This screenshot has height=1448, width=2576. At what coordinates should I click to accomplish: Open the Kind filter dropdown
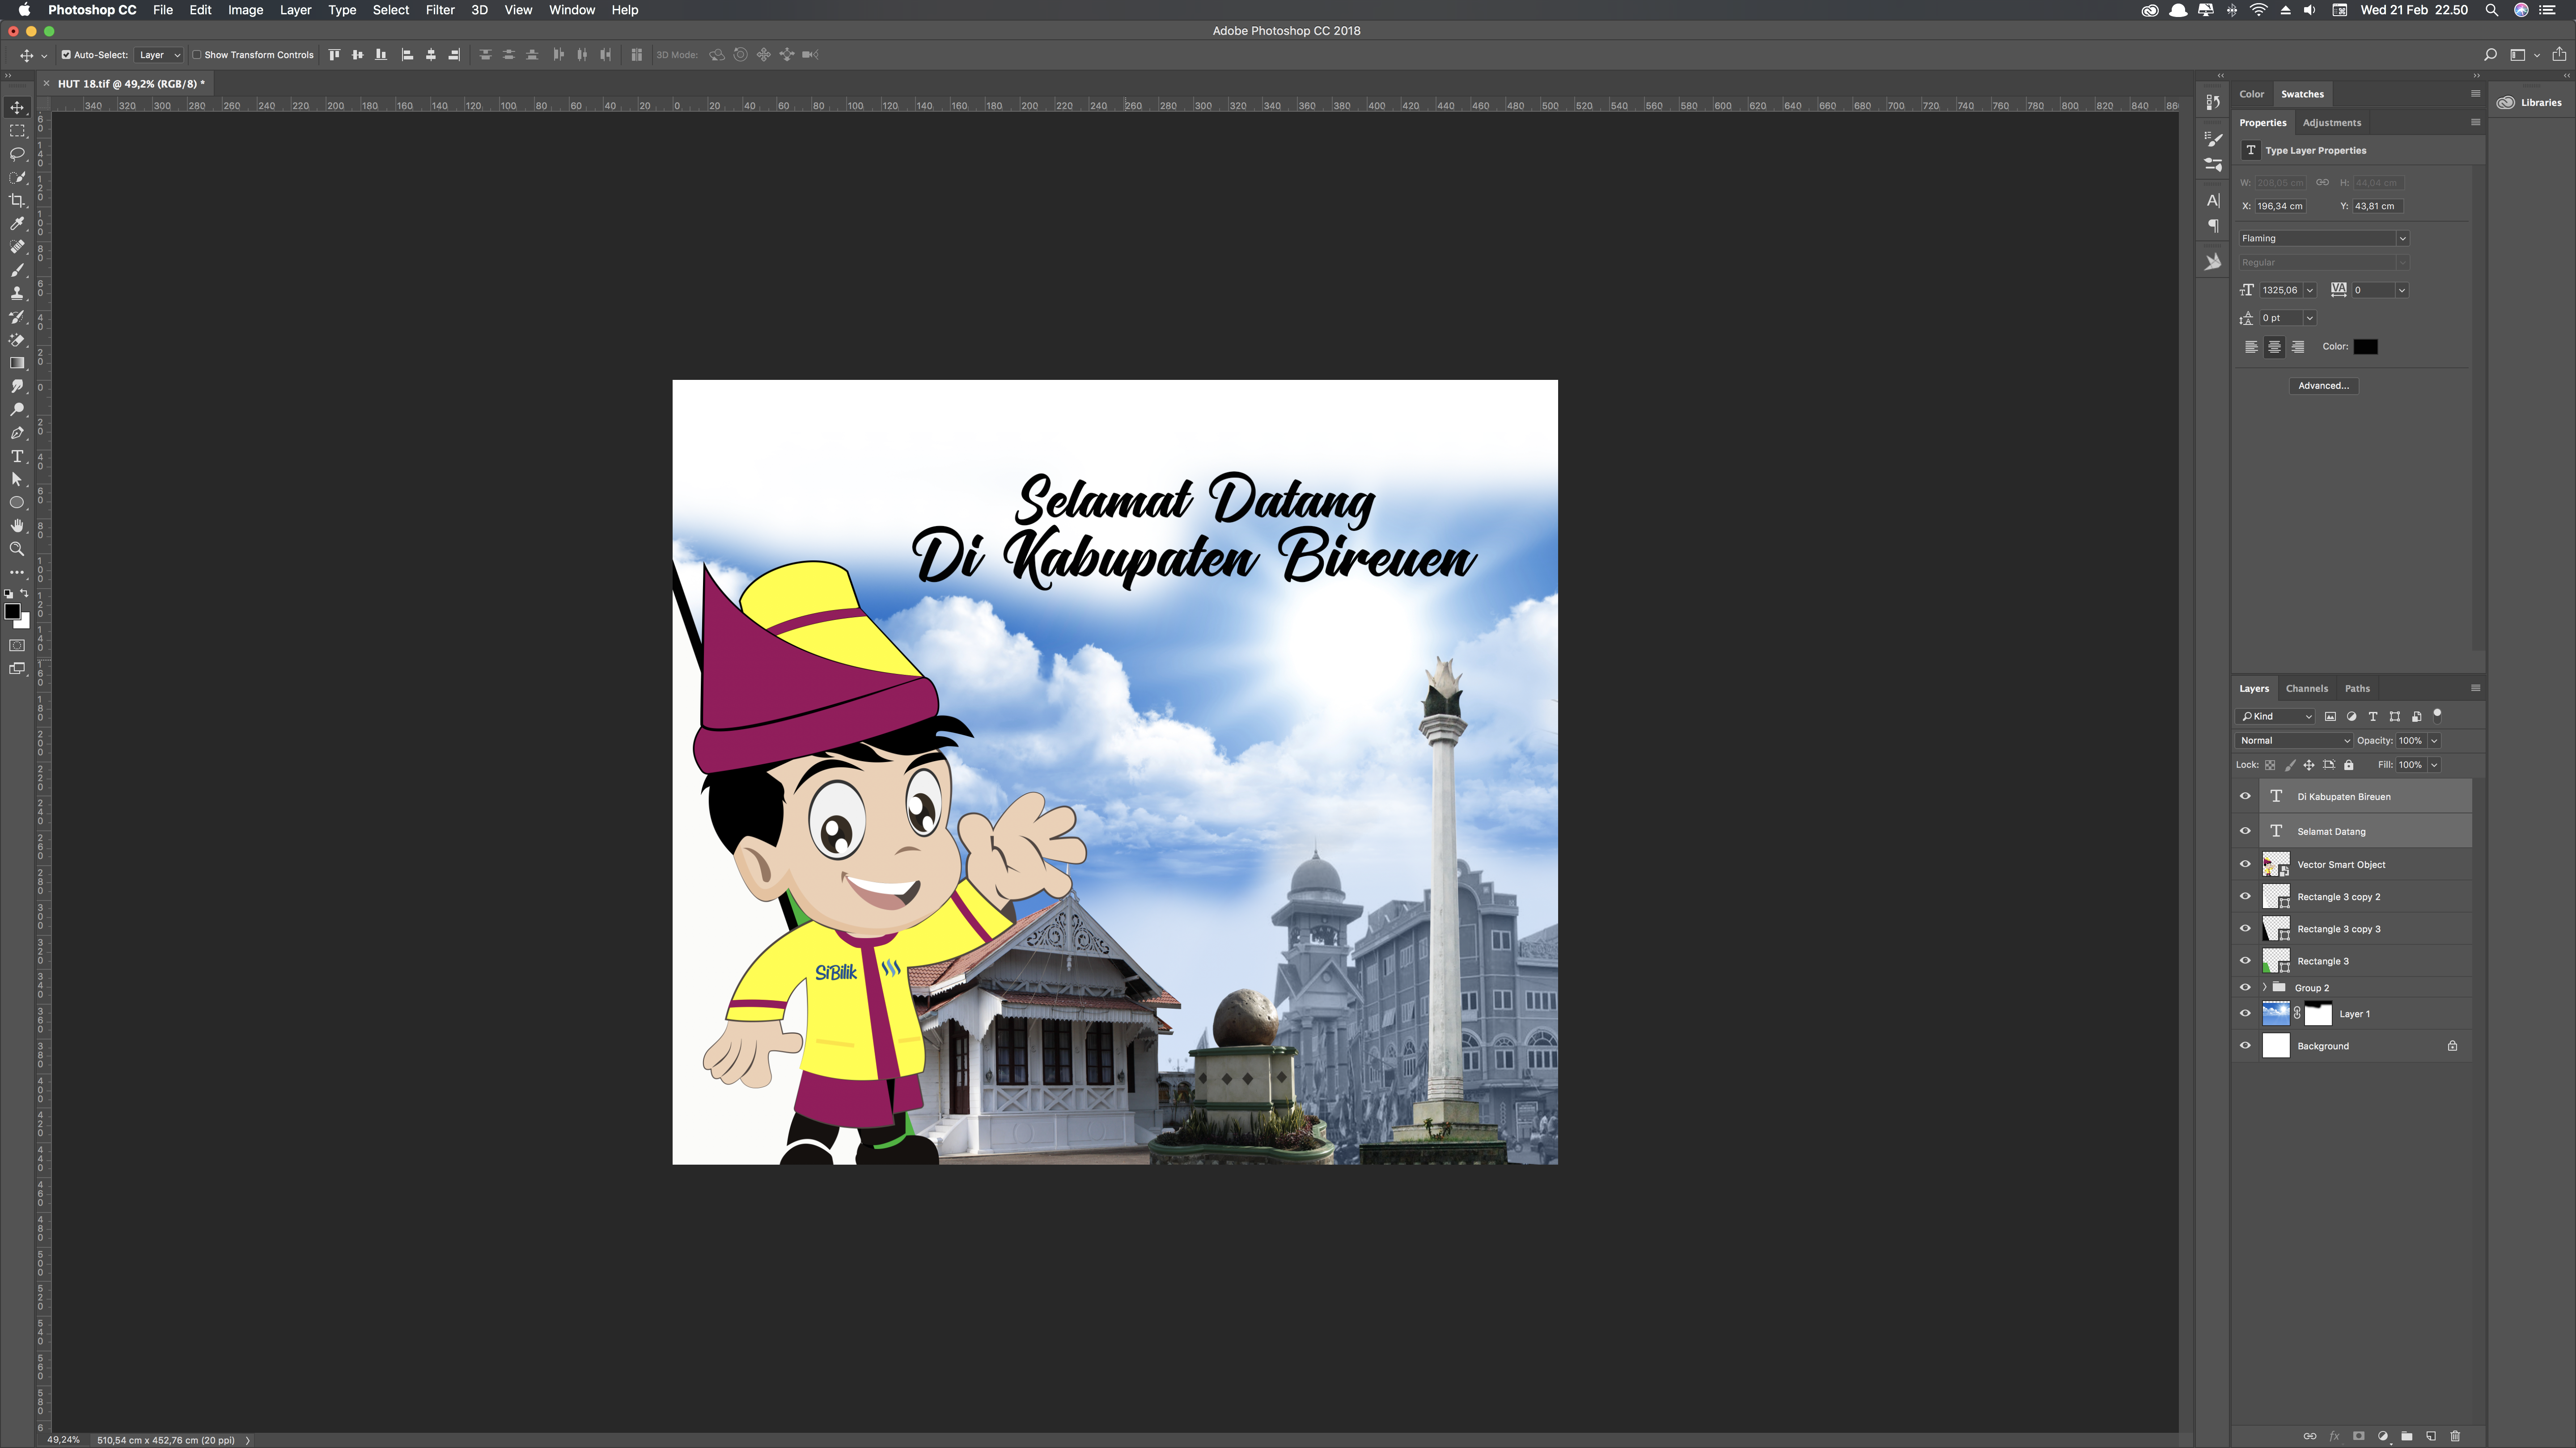[x=2276, y=716]
